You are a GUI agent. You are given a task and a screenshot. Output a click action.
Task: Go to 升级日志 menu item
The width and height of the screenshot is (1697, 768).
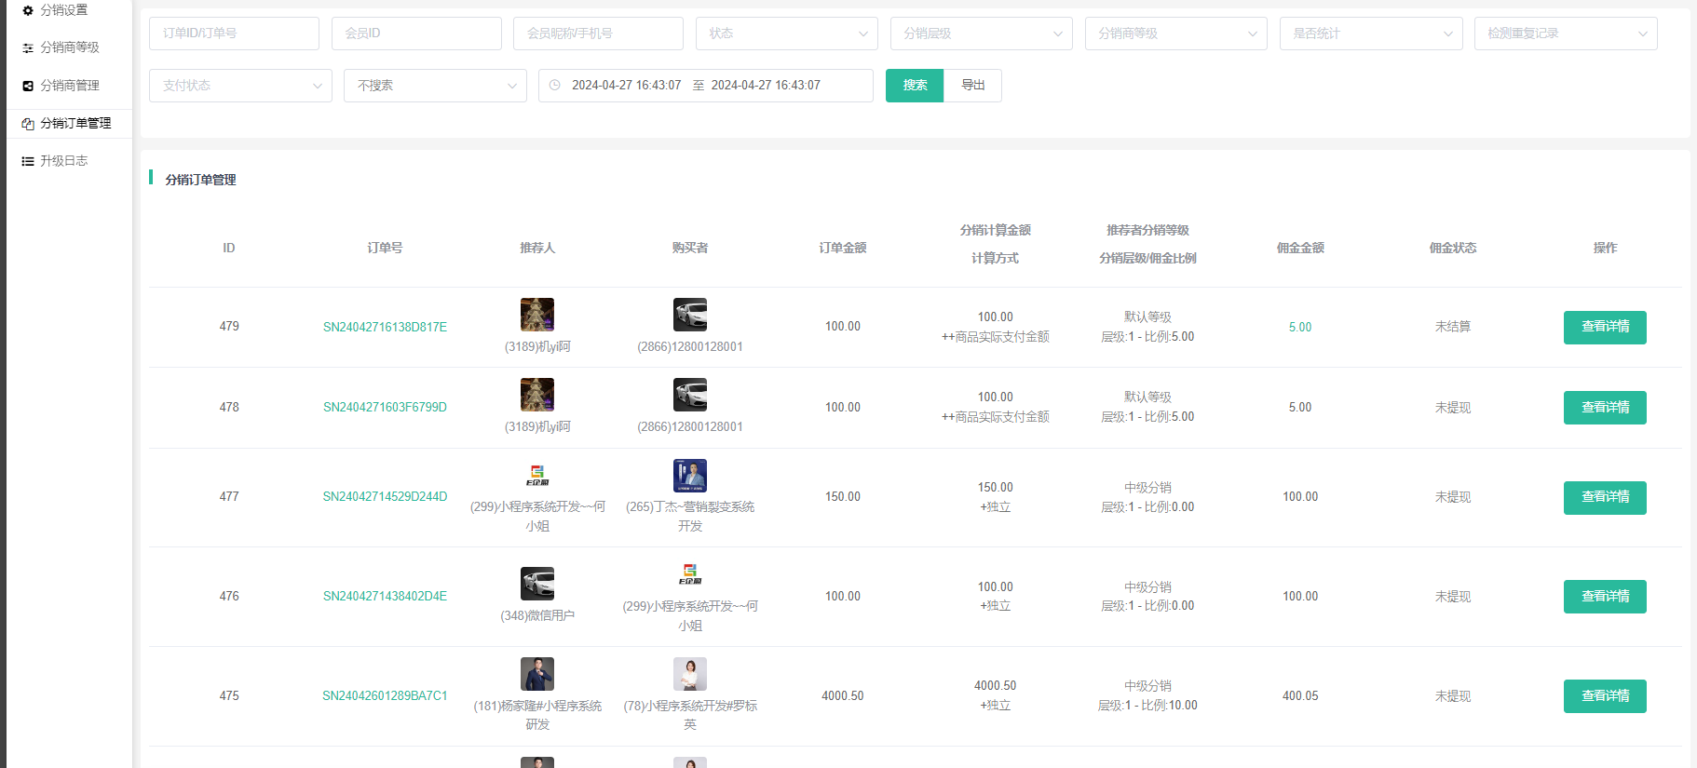(x=63, y=161)
